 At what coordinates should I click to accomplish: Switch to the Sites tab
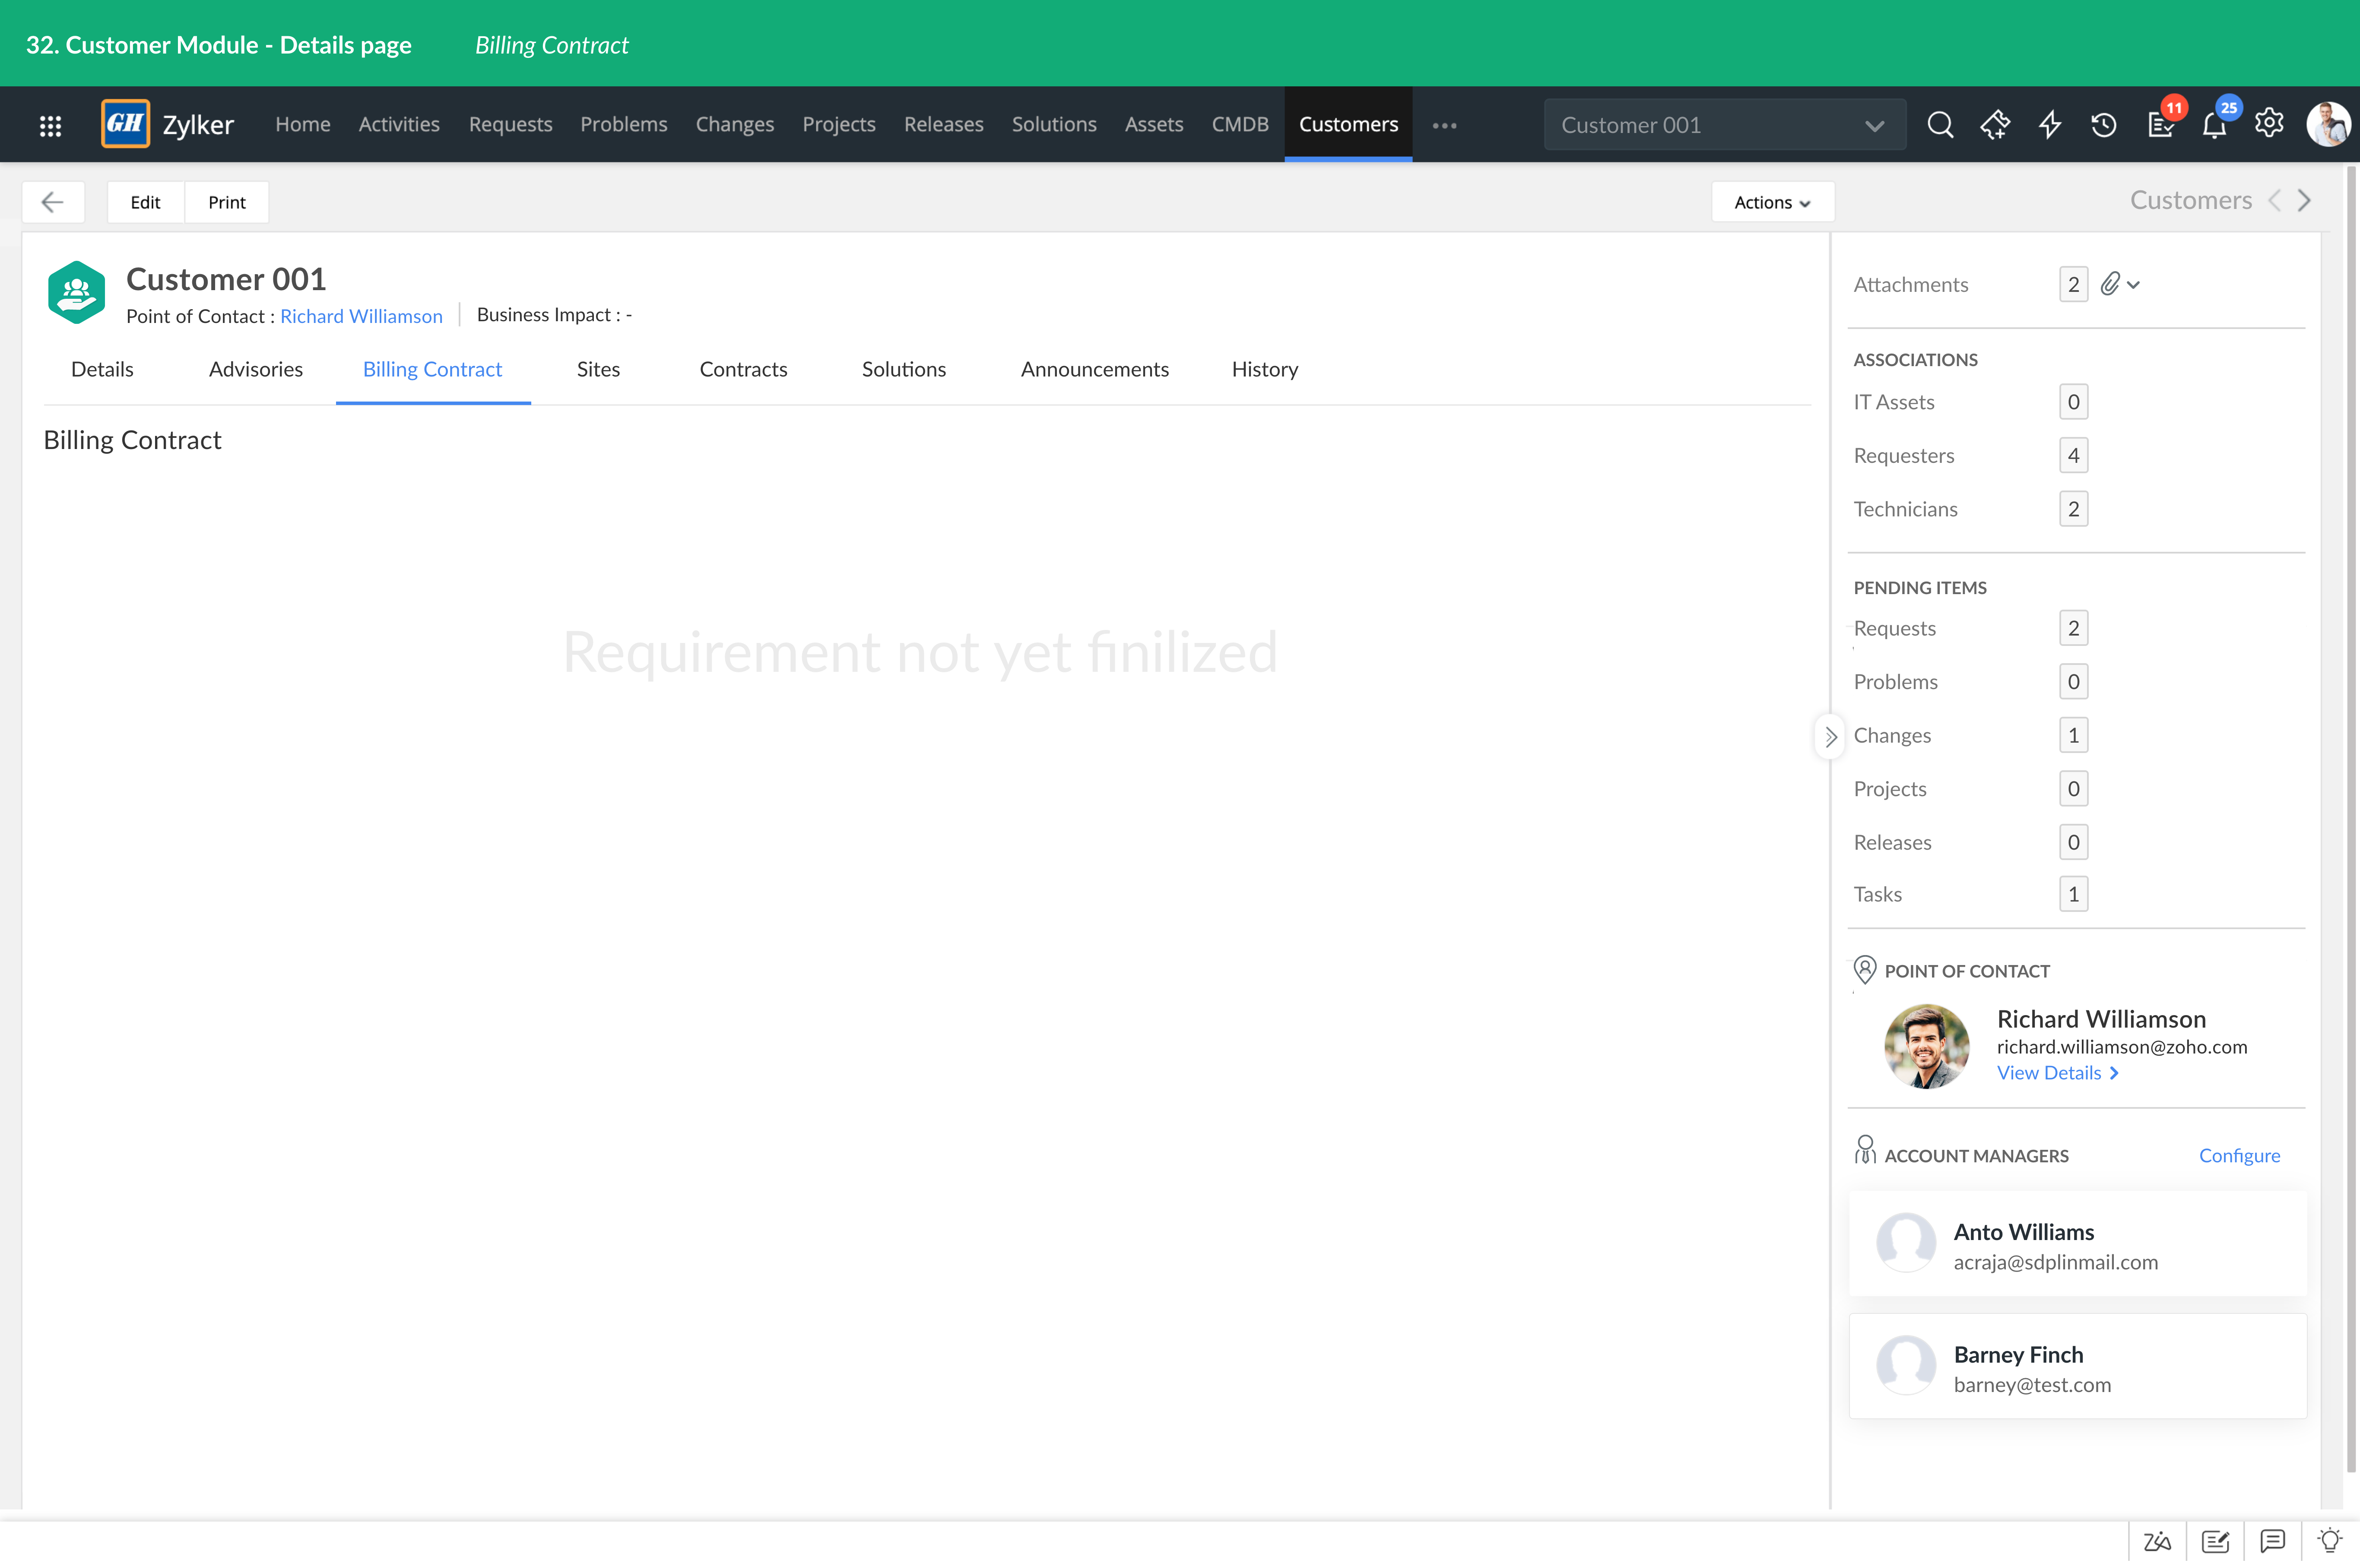tap(598, 370)
